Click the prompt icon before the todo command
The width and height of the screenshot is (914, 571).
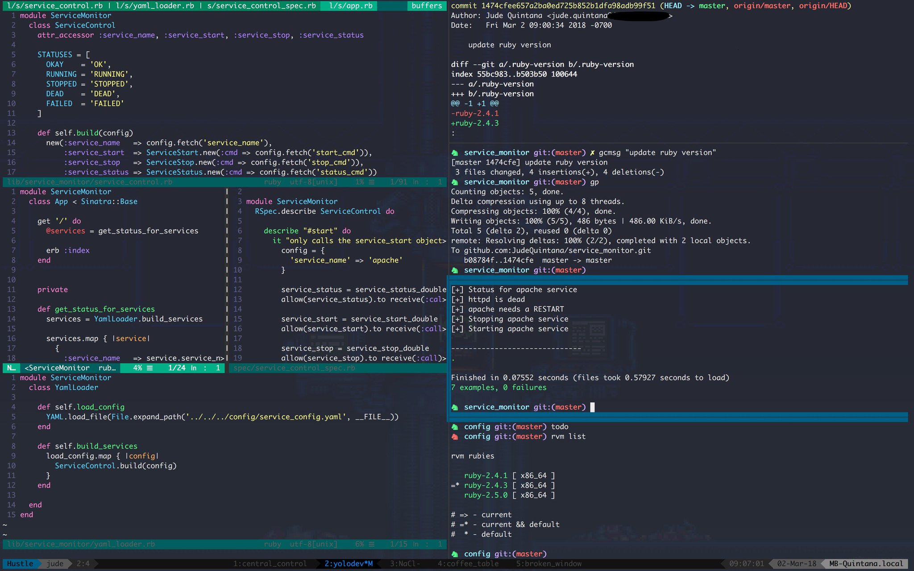(x=455, y=426)
